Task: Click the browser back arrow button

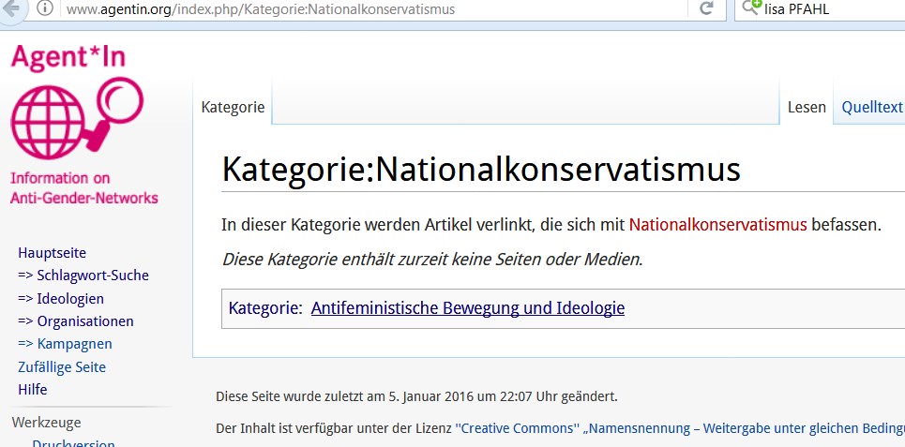Action: point(11,8)
